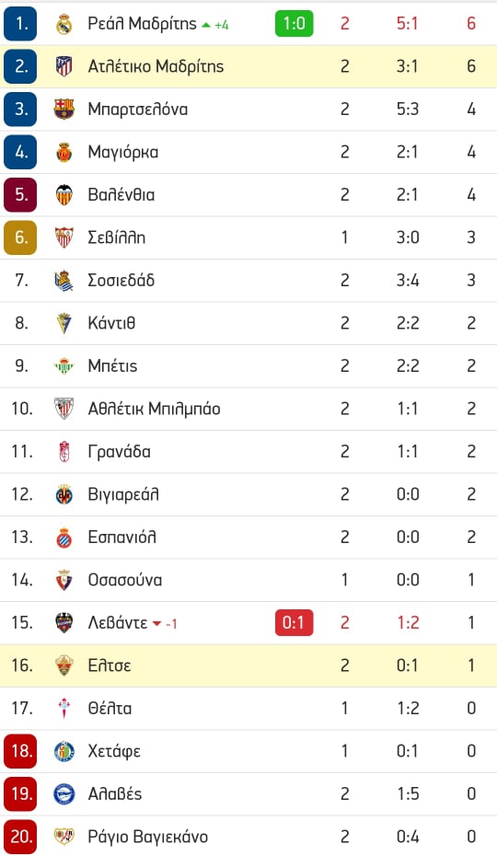Click the Atlético Madrid club crest
Screen dimensions: 497x856
pyautogui.click(x=64, y=66)
